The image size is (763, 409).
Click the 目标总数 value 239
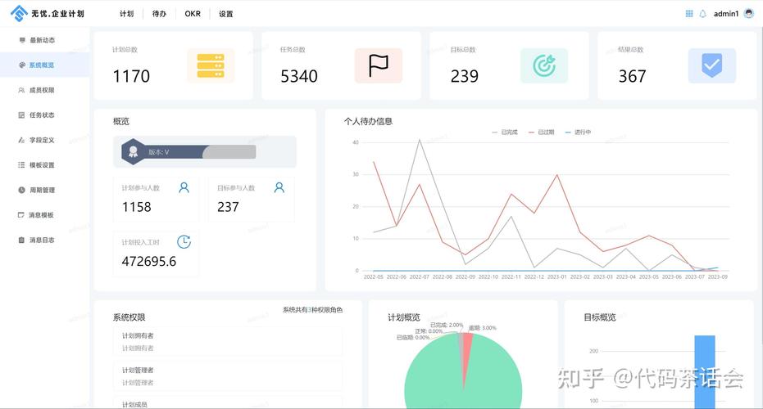pyautogui.click(x=464, y=76)
